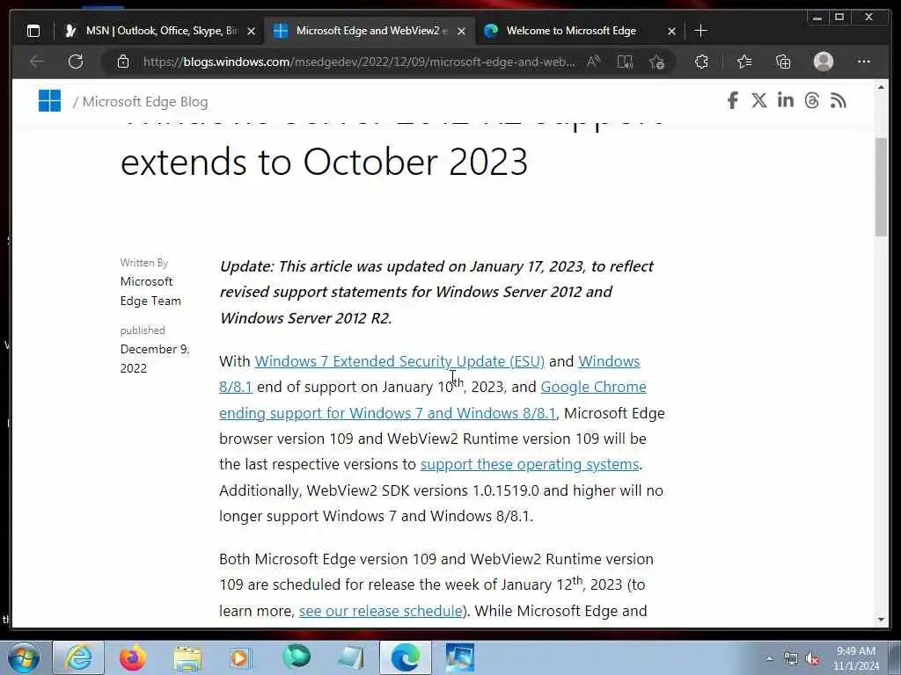
Task: Share on Facebook
Action: click(733, 100)
